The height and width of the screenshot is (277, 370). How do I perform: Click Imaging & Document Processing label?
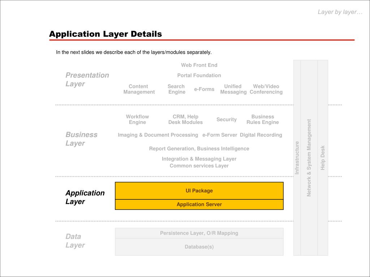click(158, 135)
